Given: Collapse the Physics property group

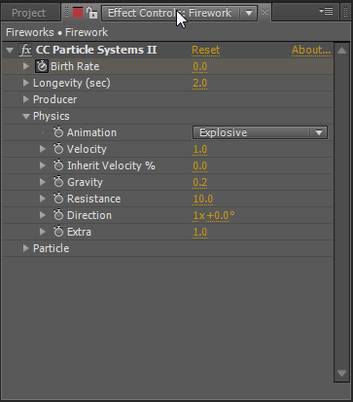Looking at the screenshot, I should [26, 116].
